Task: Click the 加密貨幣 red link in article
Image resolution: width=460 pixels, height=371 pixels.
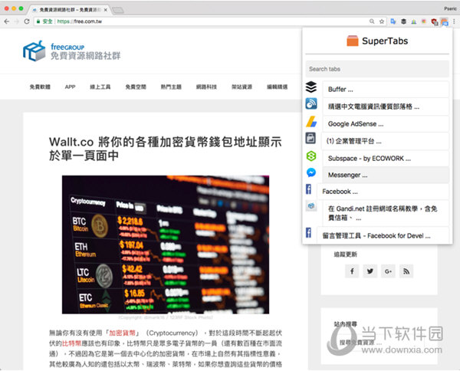Action: coord(123,333)
